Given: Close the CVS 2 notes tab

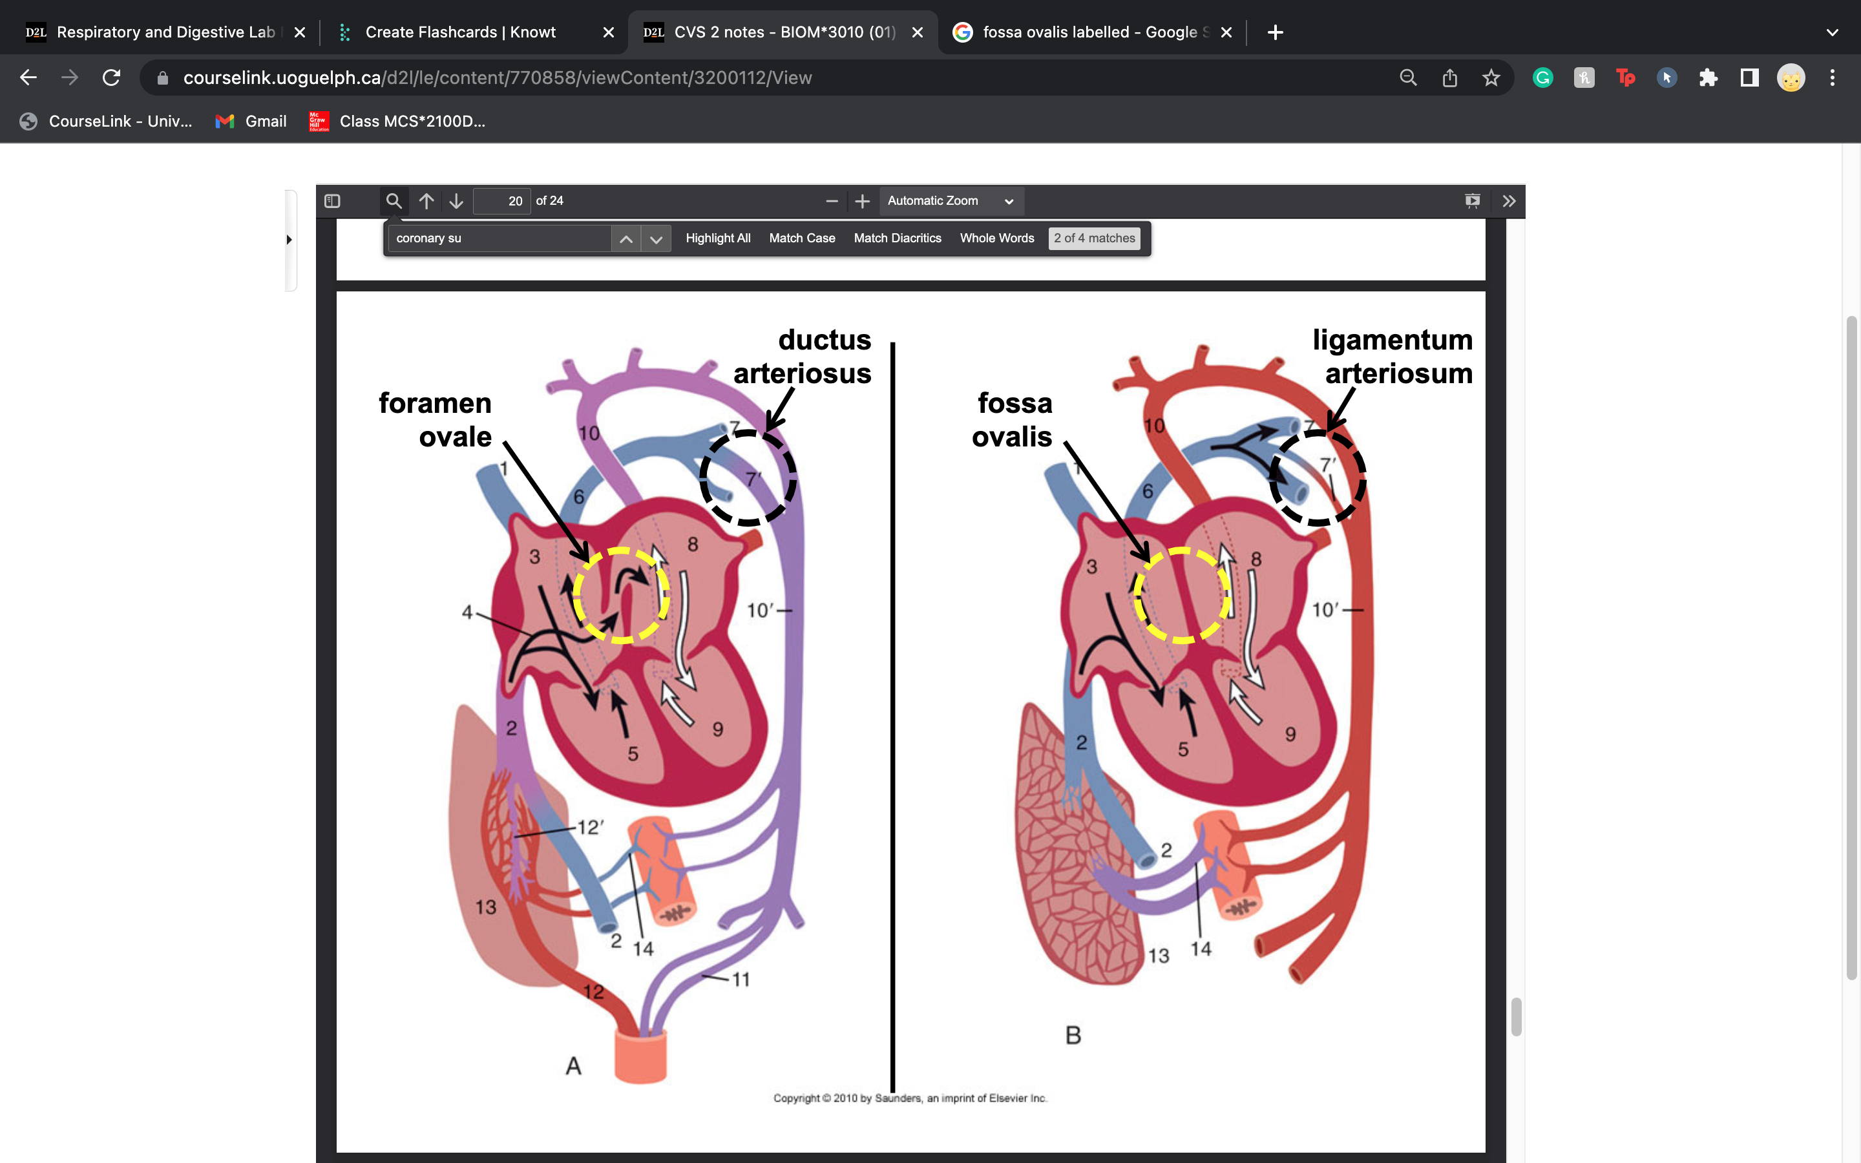Looking at the screenshot, I should click(918, 32).
